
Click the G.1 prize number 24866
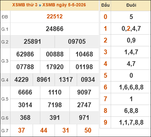(x=55, y=29)
